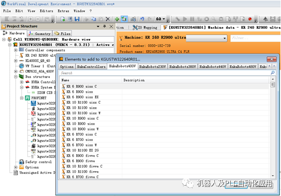Click the Redo arrow icon
This screenshot has height=196, width=281.
tap(150, 19)
